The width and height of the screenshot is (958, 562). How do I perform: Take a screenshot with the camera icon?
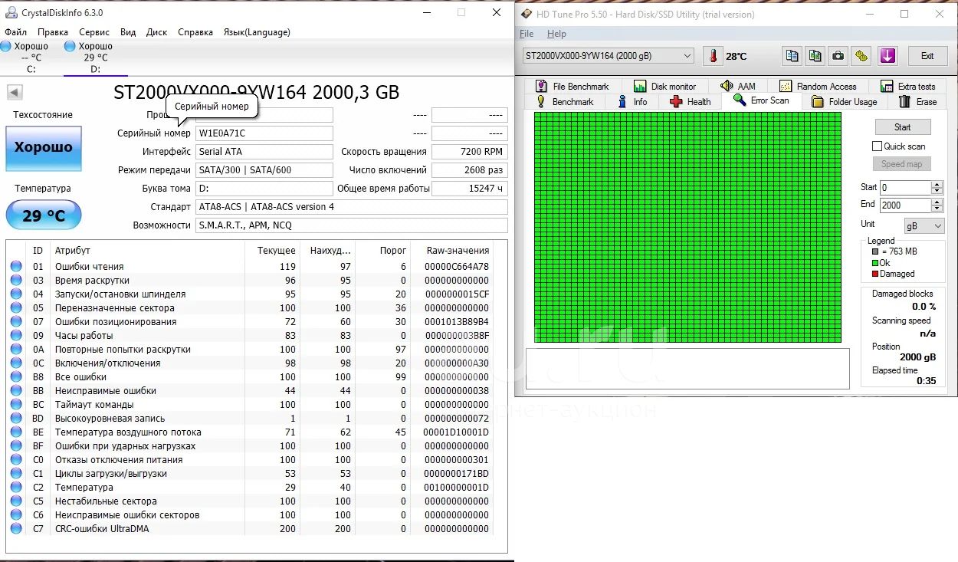(839, 56)
